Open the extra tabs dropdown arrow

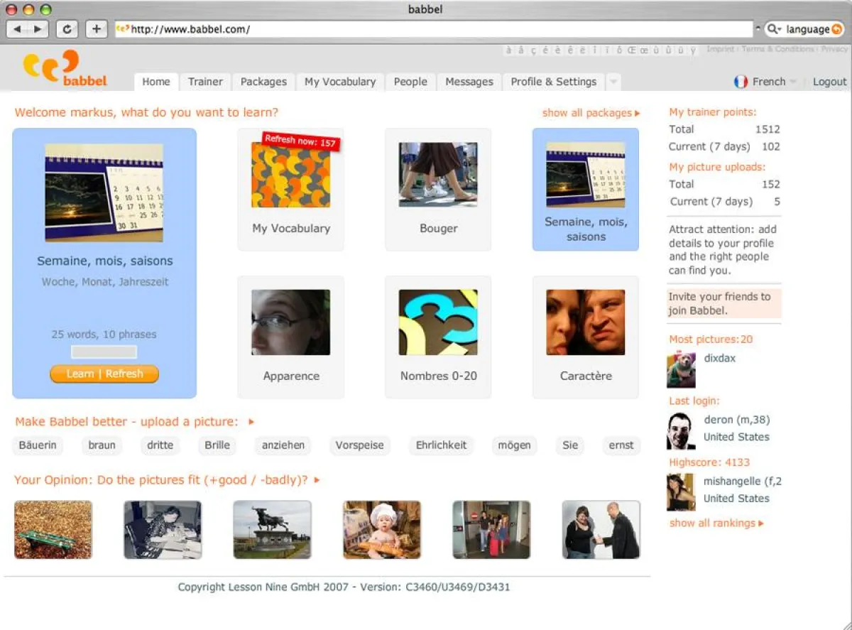[x=613, y=82]
